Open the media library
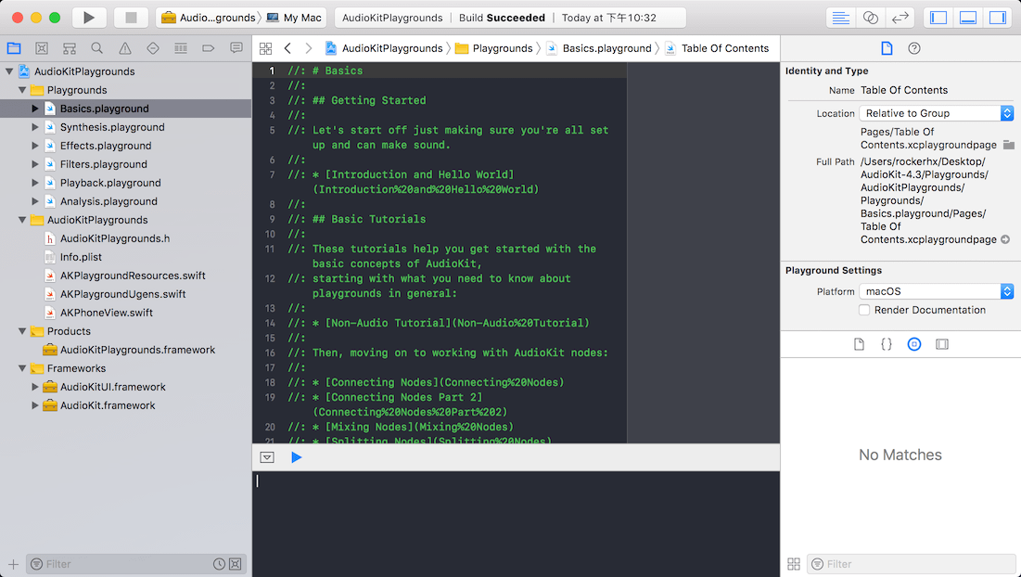Screen dimensions: 1021x577 (x=942, y=344)
